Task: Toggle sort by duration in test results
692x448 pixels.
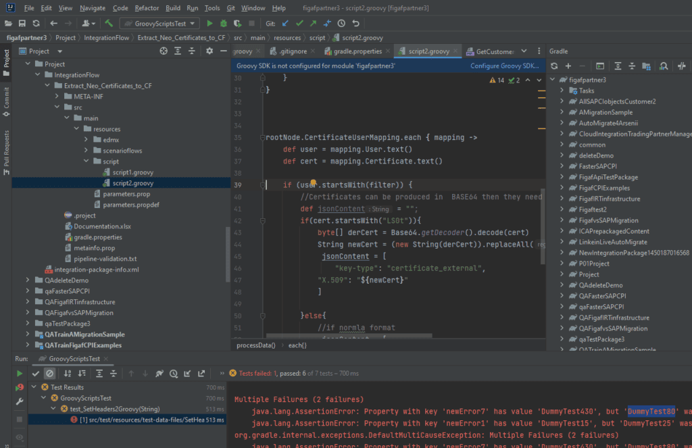Action: point(82,374)
